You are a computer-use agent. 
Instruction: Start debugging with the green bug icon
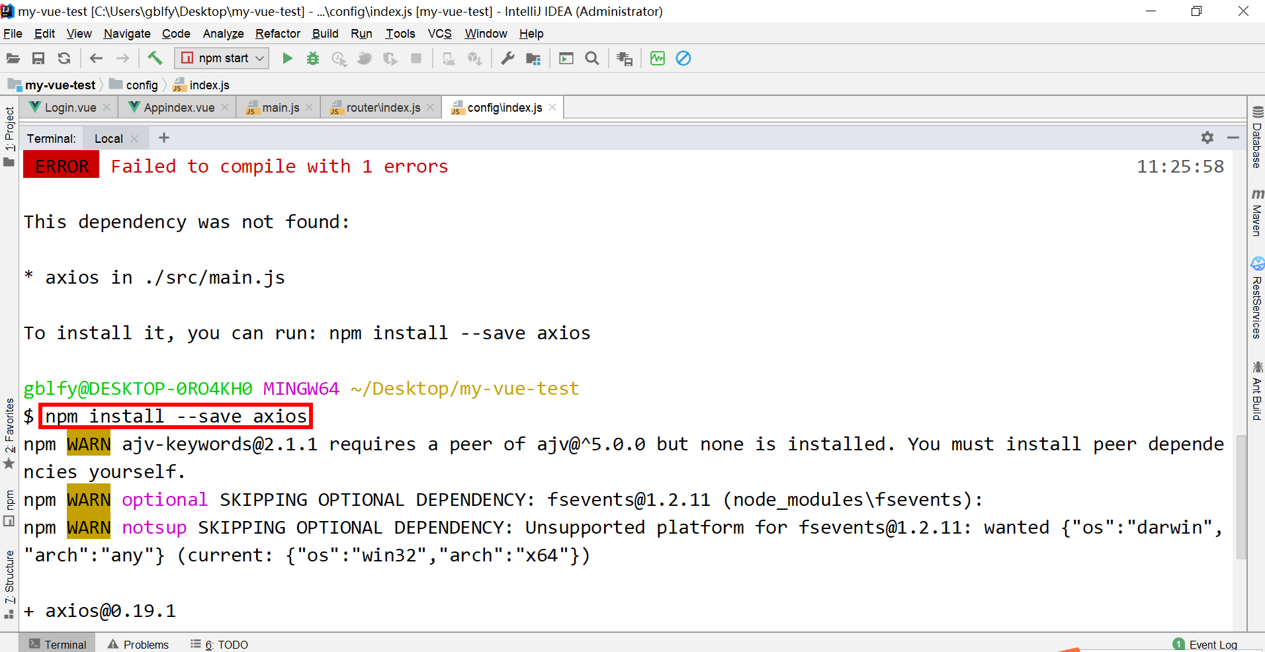[313, 58]
